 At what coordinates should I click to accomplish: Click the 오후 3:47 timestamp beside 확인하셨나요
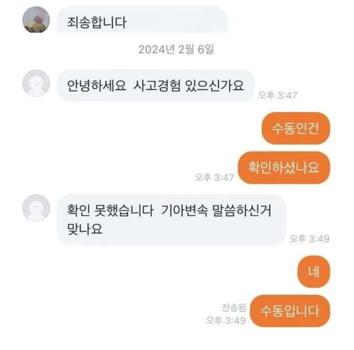pyautogui.click(x=214, y=177)
